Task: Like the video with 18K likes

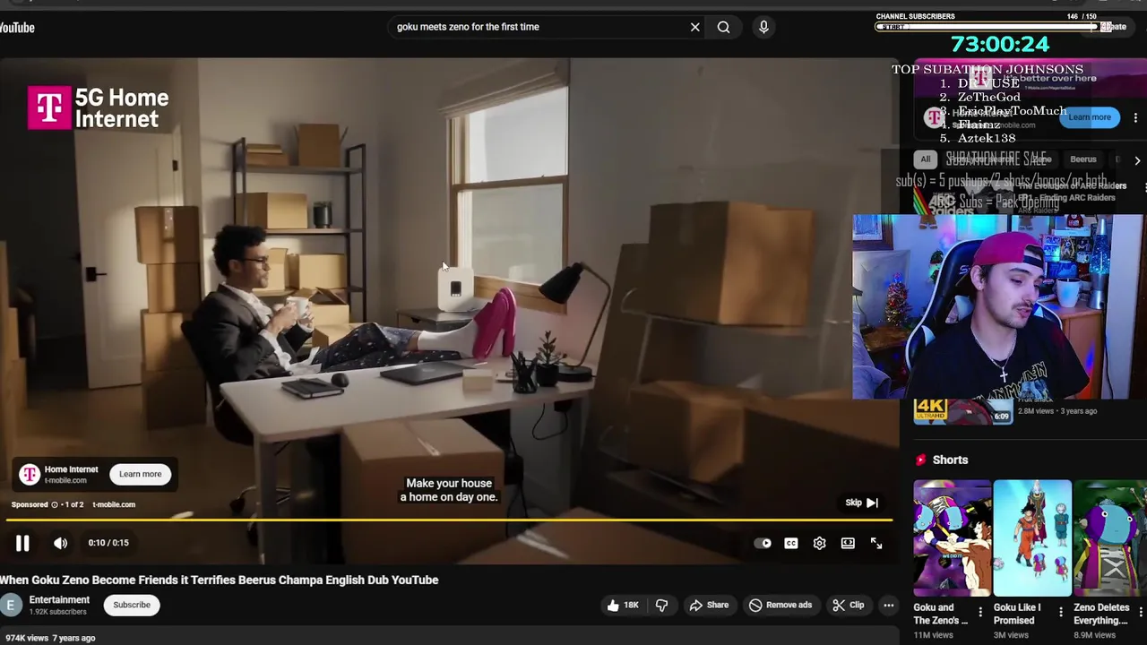Action: [623, 605]
